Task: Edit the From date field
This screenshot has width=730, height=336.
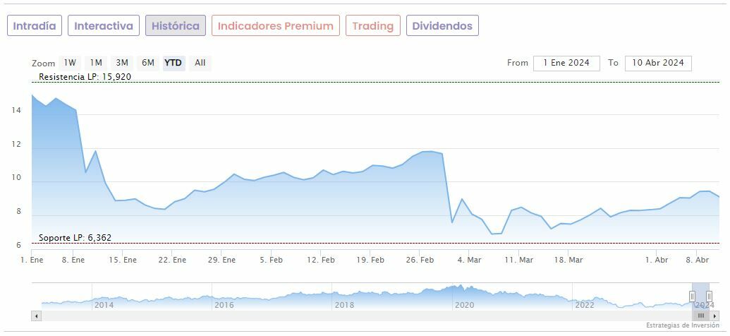Action: [x=566, y=63]
